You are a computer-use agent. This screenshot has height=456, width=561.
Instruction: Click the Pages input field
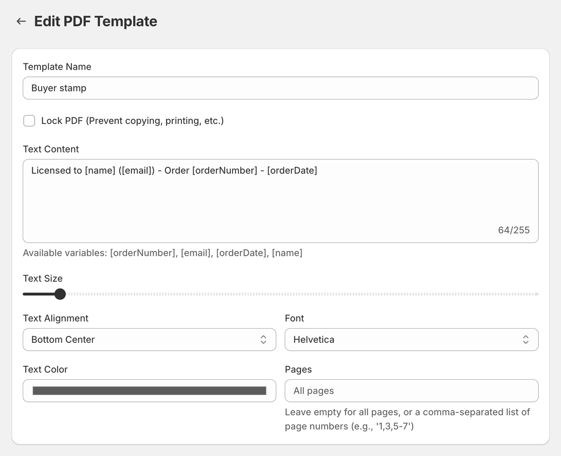pos(411,391)
